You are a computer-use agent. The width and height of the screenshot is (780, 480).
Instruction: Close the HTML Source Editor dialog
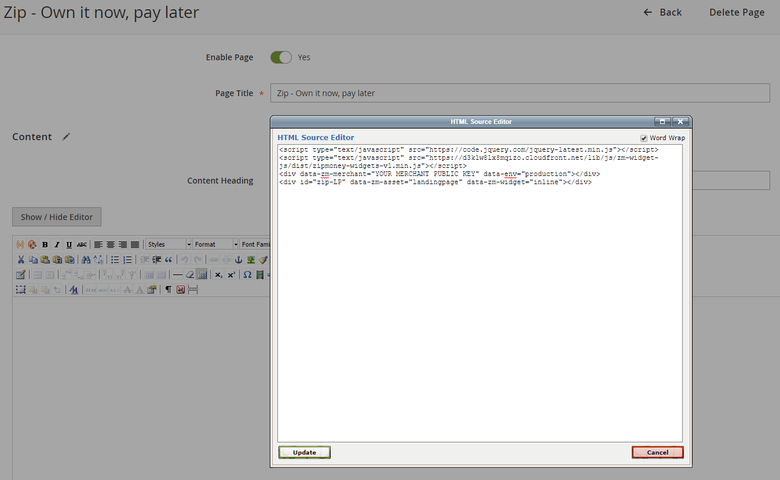coord(680,122)
